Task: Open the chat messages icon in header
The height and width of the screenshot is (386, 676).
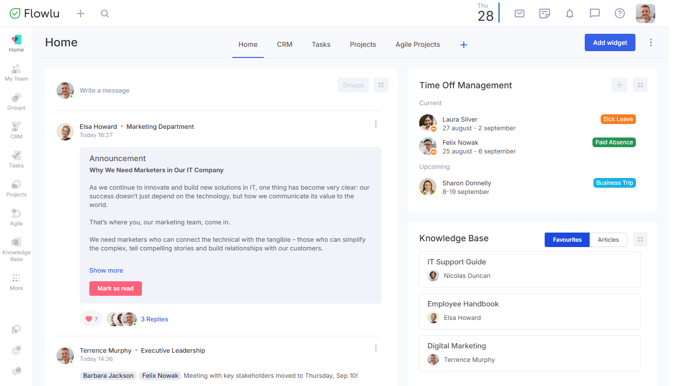Action: point(595,14)
